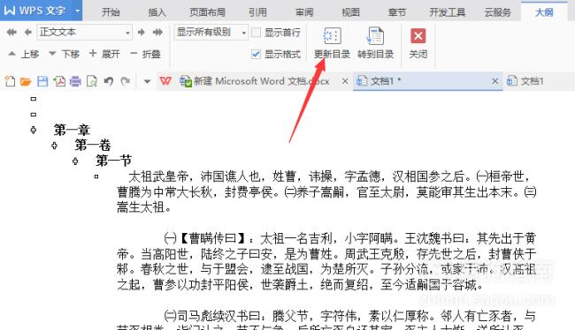575x330 pixels.
Task: Click the save floppy disk icon
Action: tap(42, 81)
